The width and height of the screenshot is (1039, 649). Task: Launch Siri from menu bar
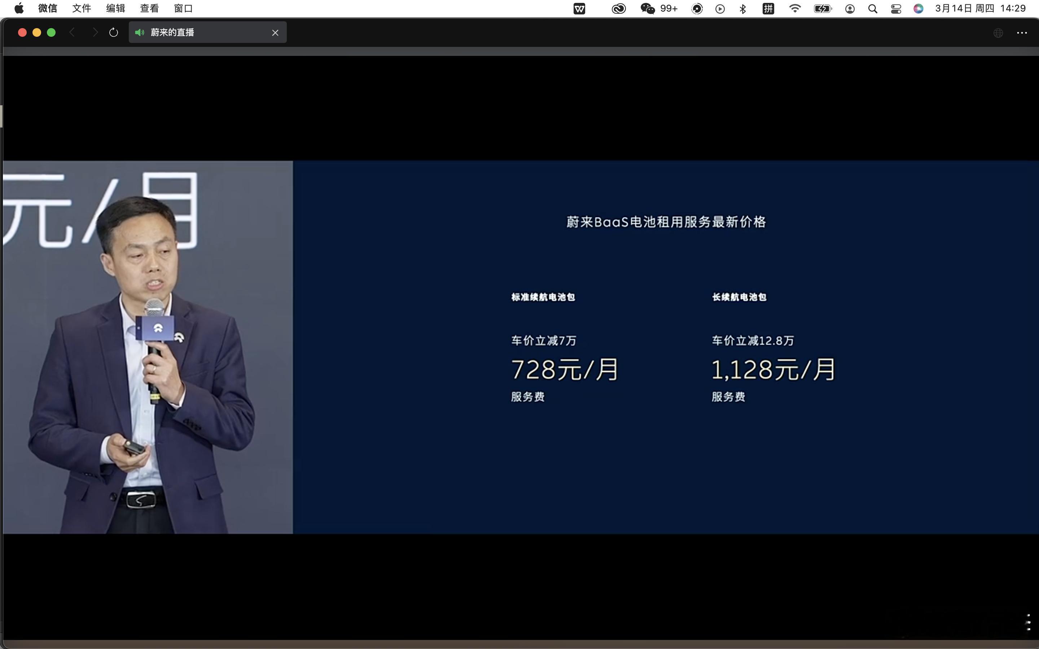coord(919,9)
